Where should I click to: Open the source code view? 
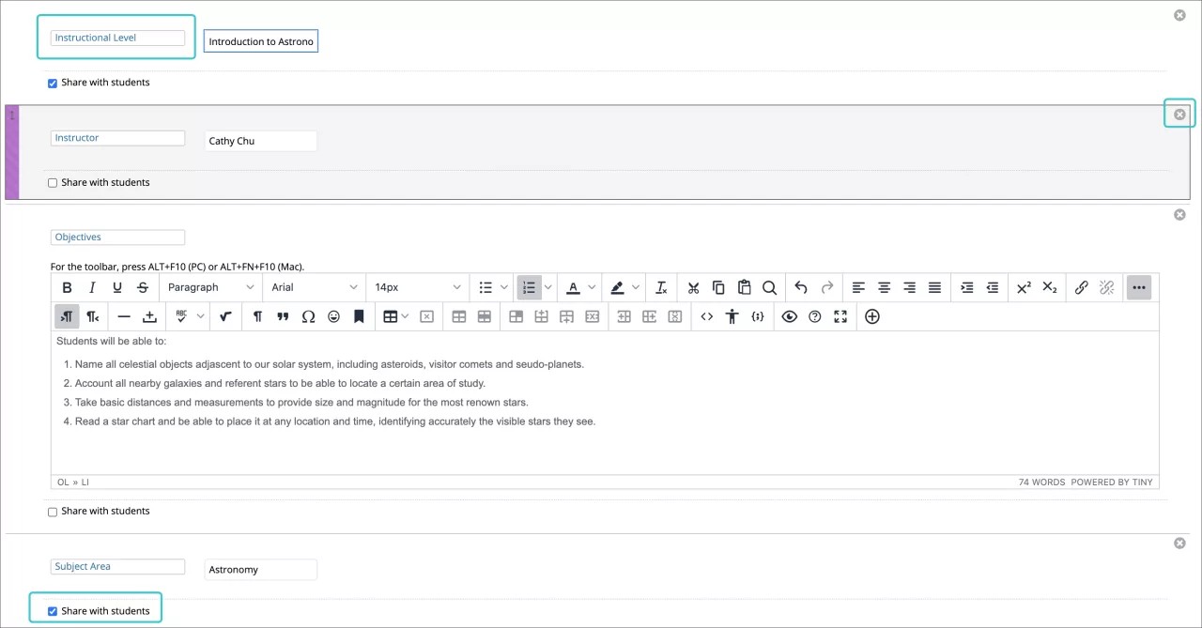[707, 316]
